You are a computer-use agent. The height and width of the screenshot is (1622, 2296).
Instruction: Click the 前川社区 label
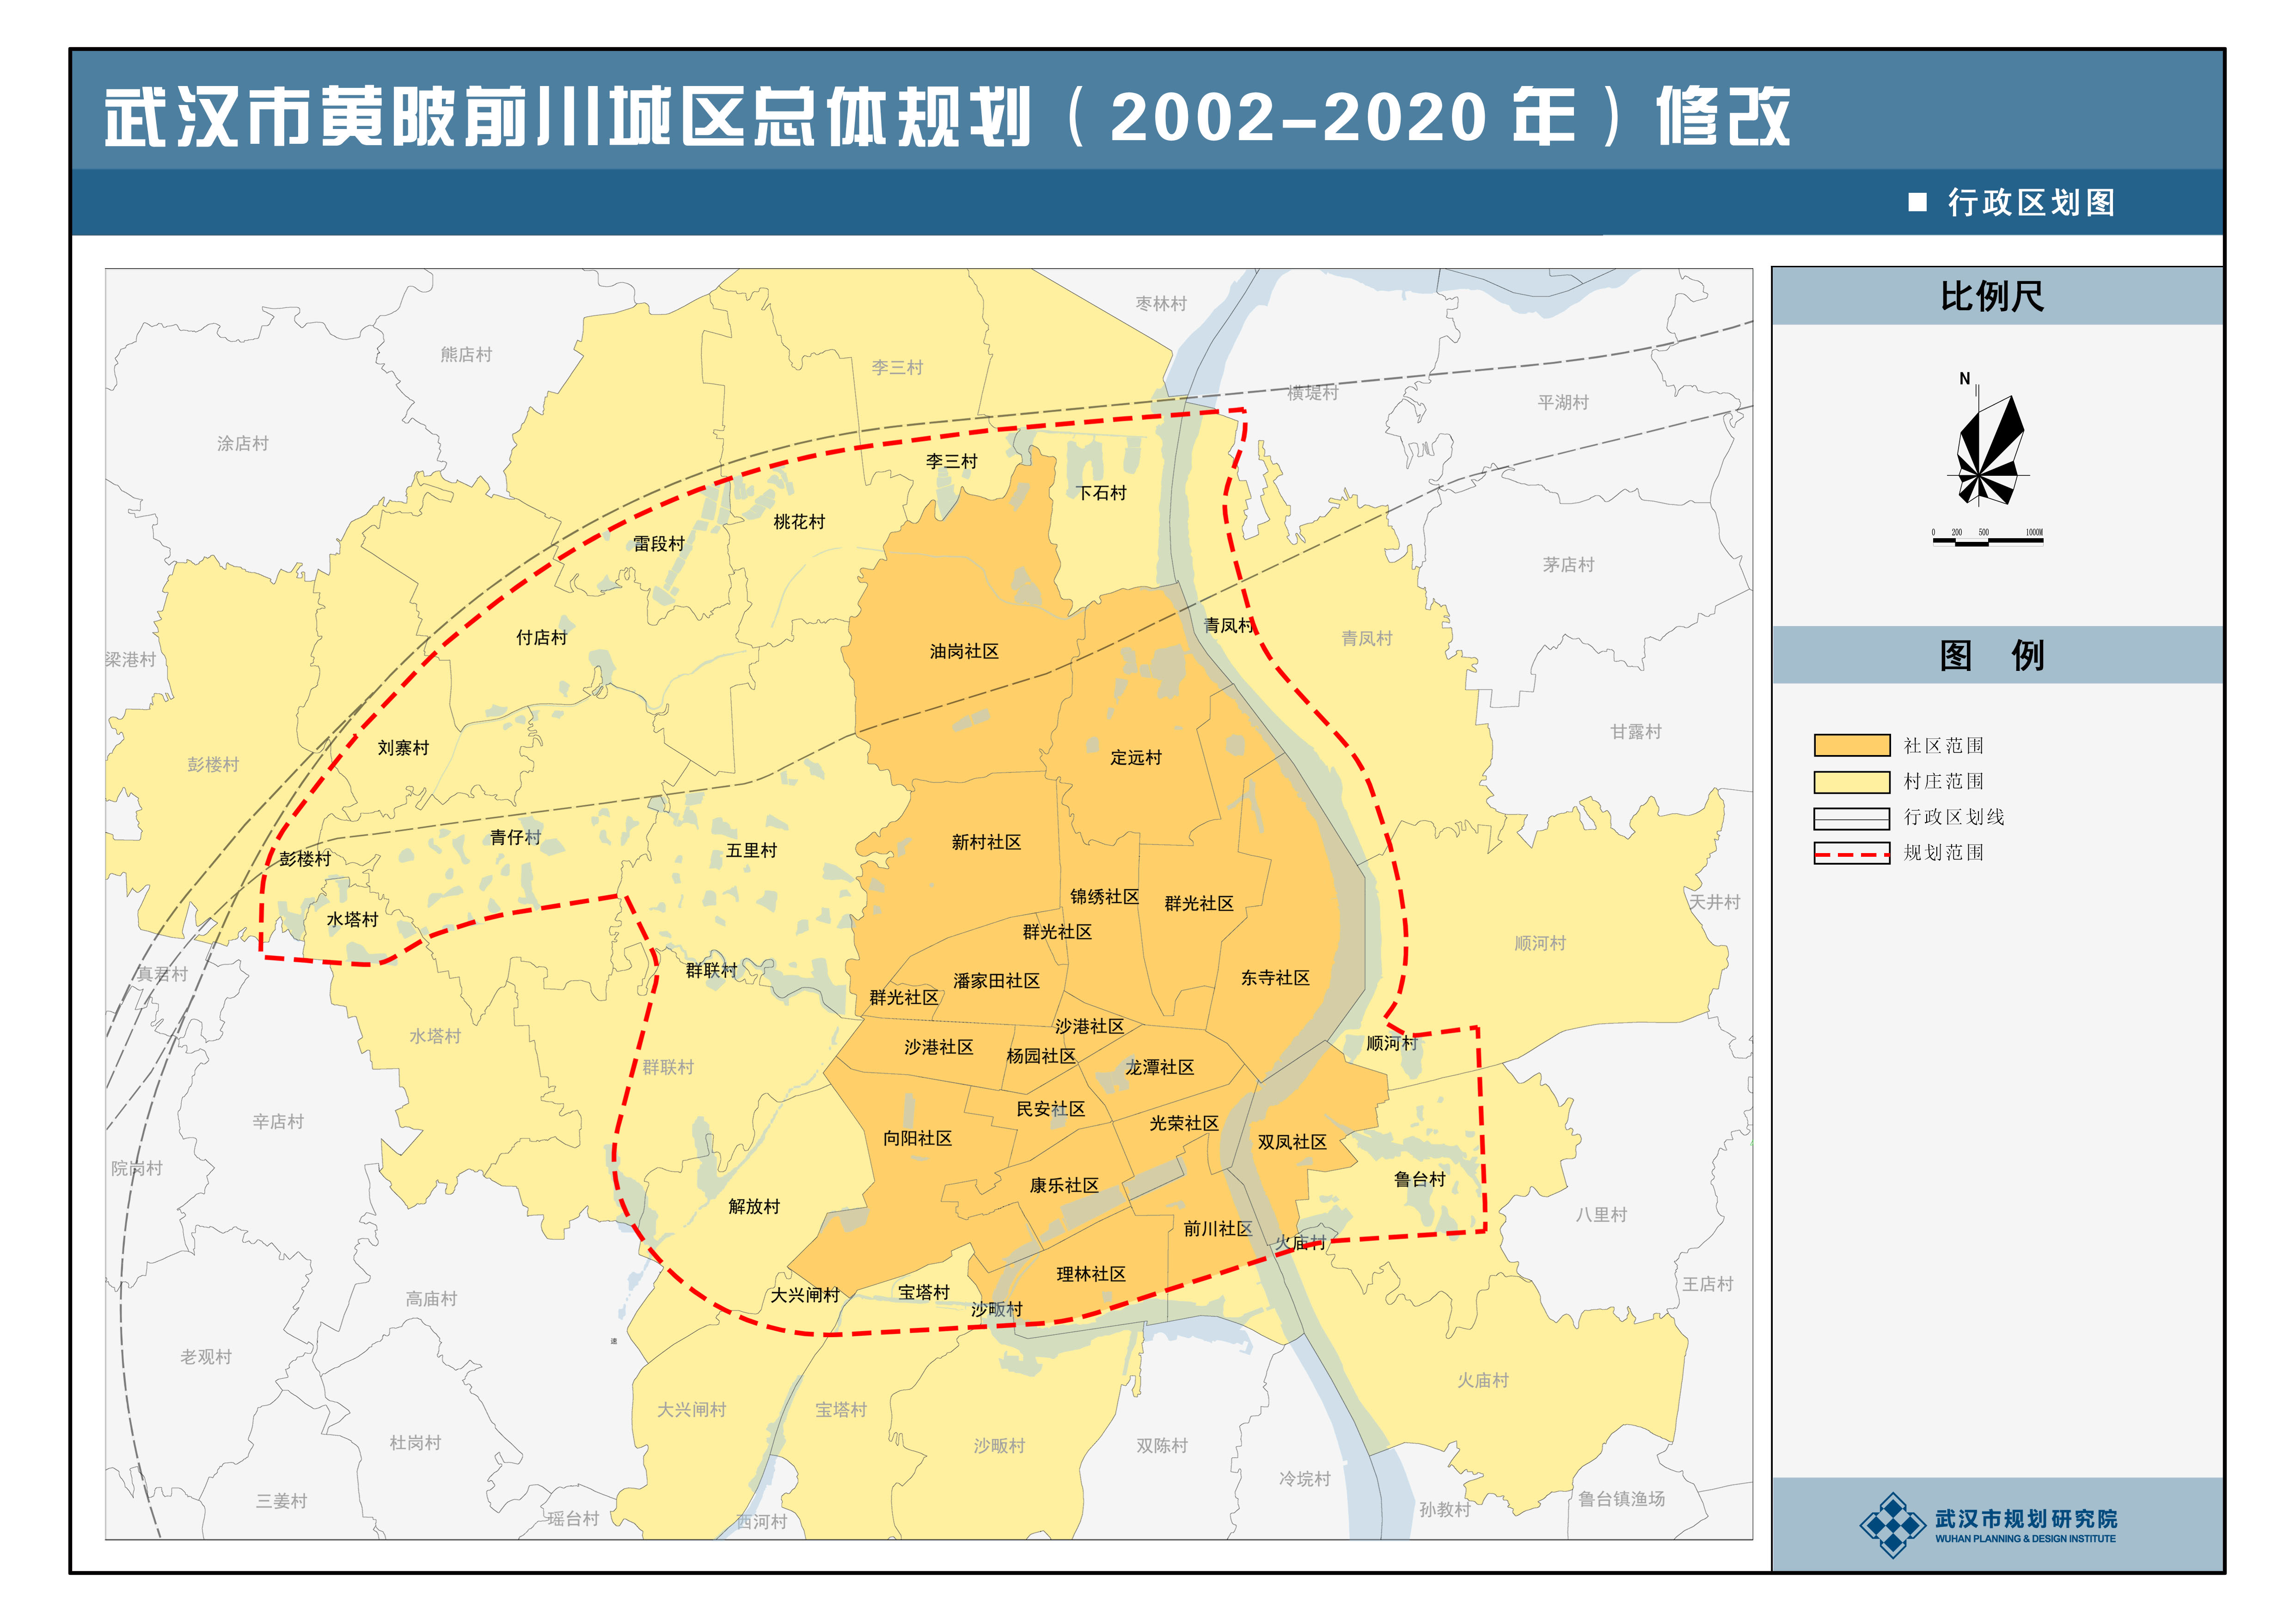[1218, 1228]
